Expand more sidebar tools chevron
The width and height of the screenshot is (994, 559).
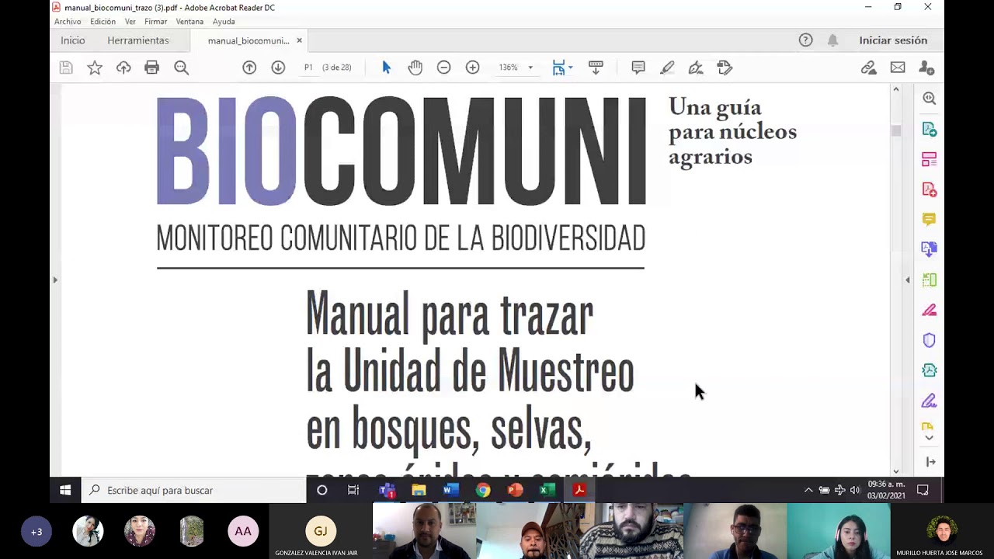click(x=929, y=439)
